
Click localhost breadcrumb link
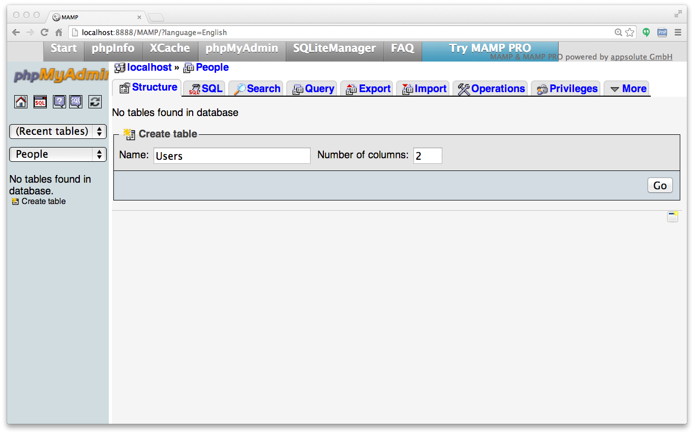coord(149,67)
